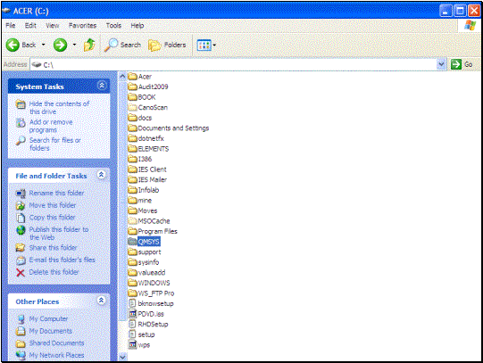
Task: Select the Infolab folder name
Action: pos(148,190)
